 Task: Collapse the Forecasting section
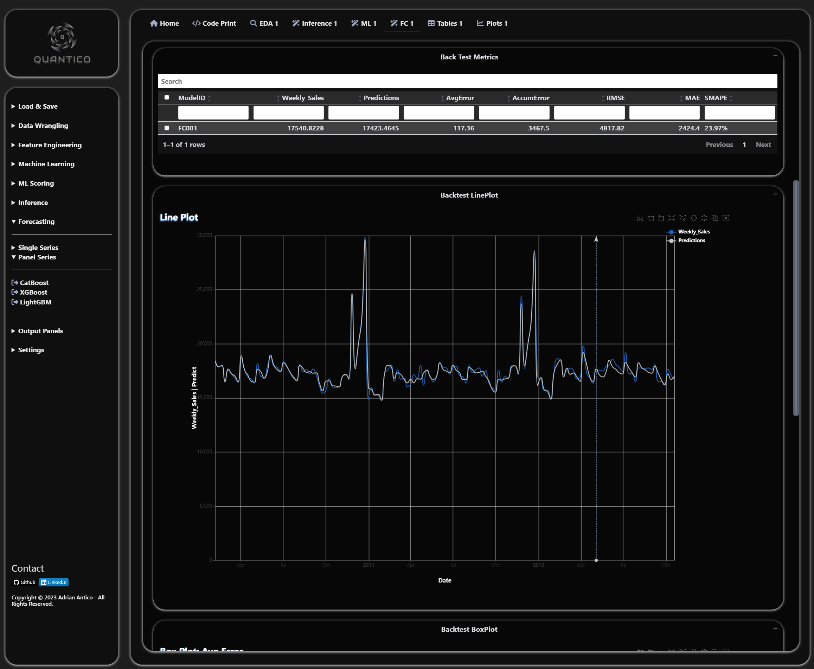tap(33, 221)
